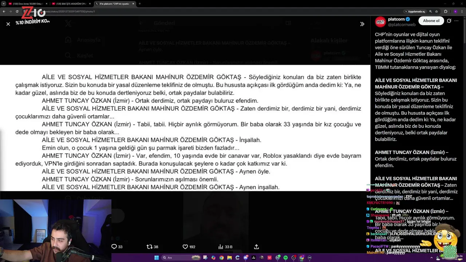
Task: Switch to BAK İŞTE ARADIĞIM OYUN tab
Action: [x=71, y=4]
